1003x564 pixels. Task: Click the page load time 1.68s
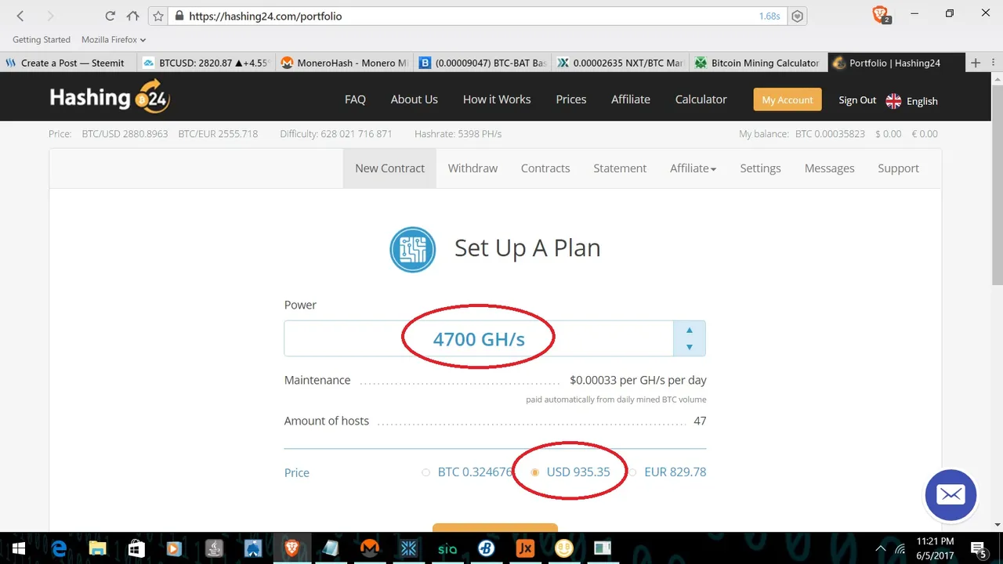(769, 16)
